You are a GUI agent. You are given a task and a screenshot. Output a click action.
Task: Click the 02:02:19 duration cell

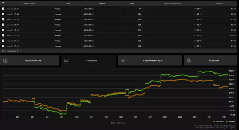(x=198, y=46)
